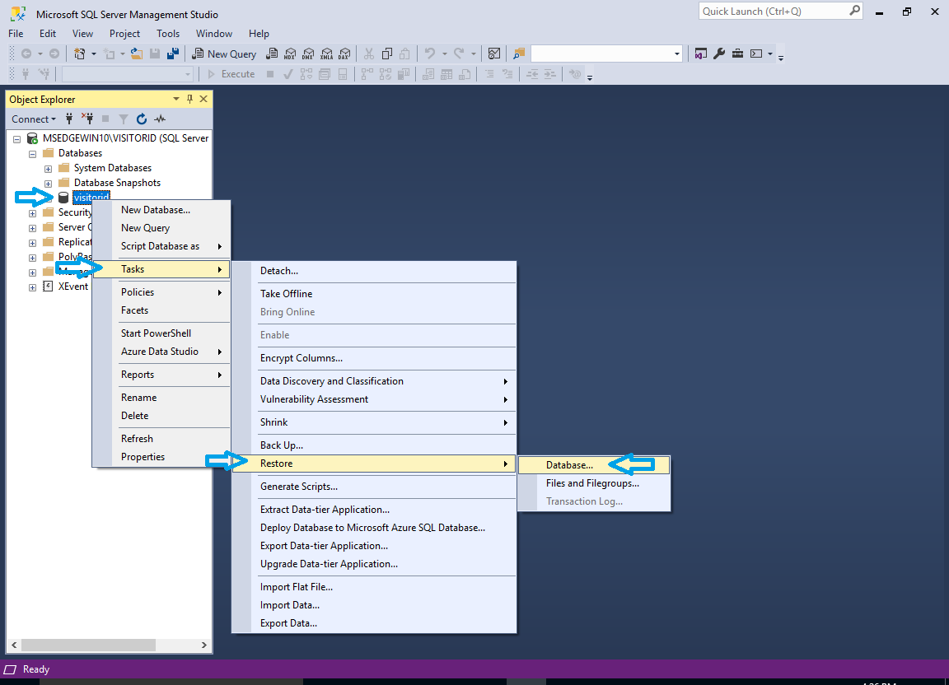Click the wrench Properties icon in toolbar
The height and width of the screenshot is (685, 949).
click(718, 54)
